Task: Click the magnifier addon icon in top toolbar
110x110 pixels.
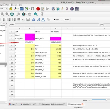Action: [53, 9]
